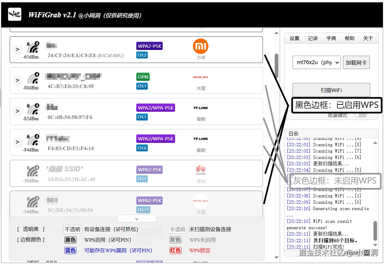
Task: Collapse the legend panel with the v handle
Action: pyautogui.click(x=137, y=219)
